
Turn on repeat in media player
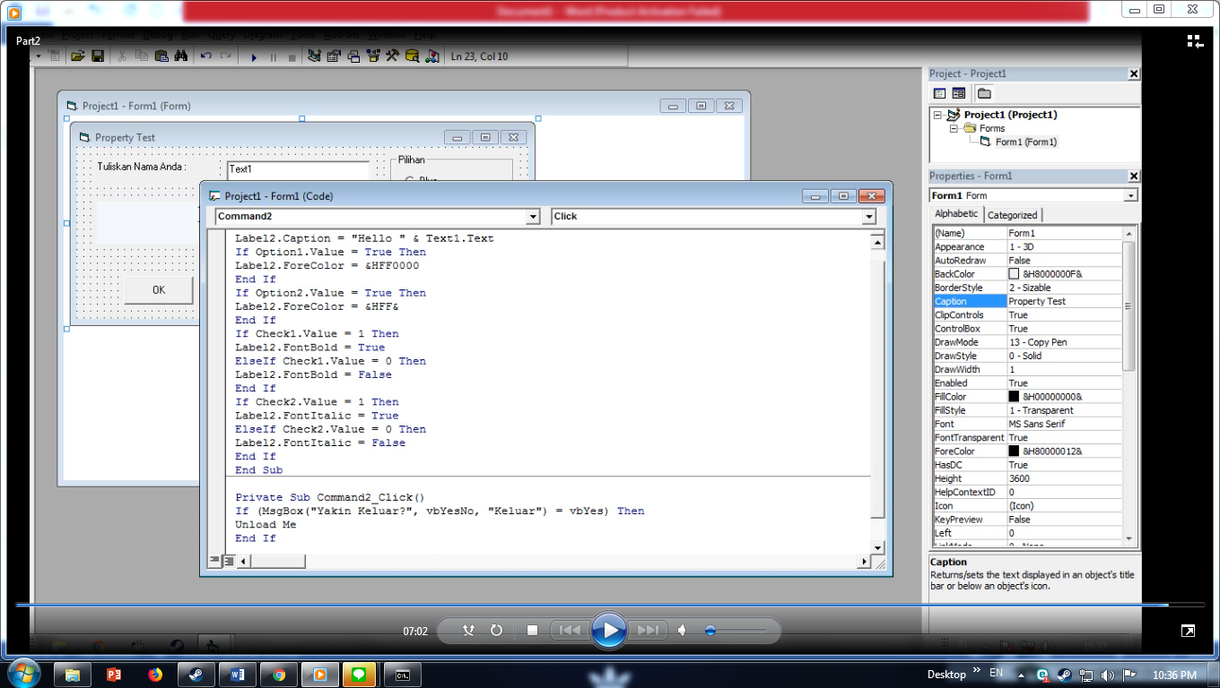(x=496, y=631)
